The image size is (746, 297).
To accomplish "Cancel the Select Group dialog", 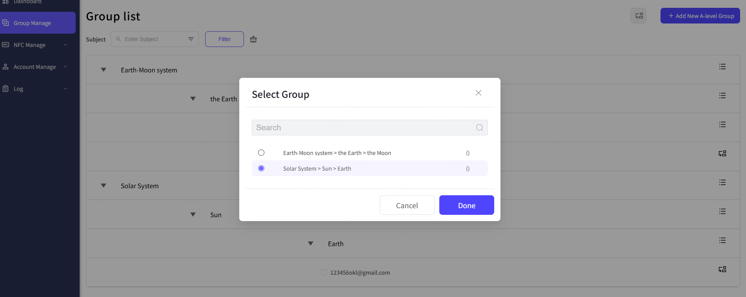I will point(407,205).
